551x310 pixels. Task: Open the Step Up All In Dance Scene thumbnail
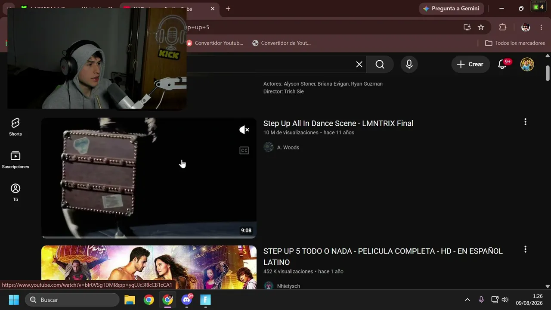pos(149,178)
